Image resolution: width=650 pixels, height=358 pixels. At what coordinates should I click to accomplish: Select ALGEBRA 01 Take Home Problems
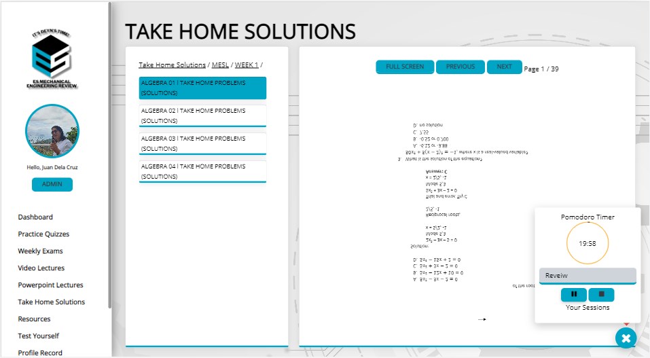coord(202,88)
